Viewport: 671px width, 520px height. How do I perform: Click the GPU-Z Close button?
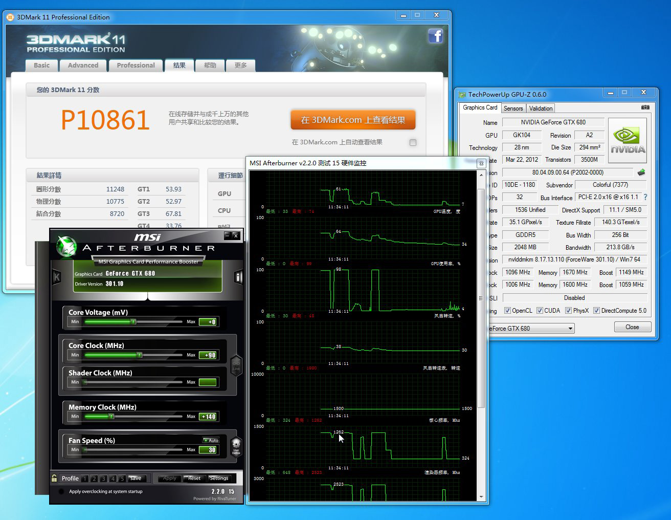pos(632,327)
